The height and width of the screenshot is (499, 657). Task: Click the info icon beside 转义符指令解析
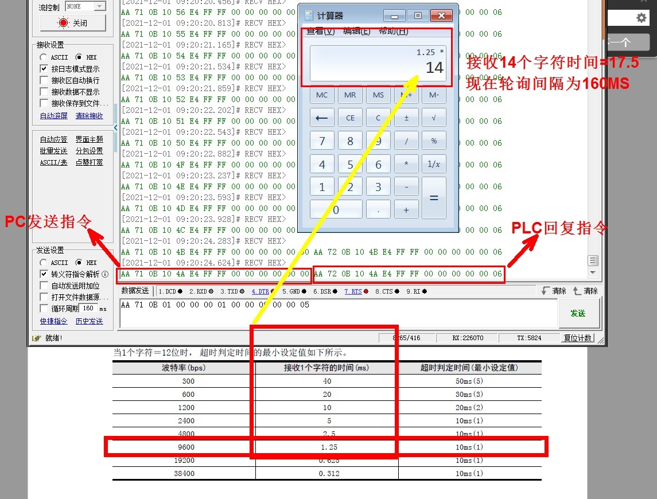tap(105, 274)
